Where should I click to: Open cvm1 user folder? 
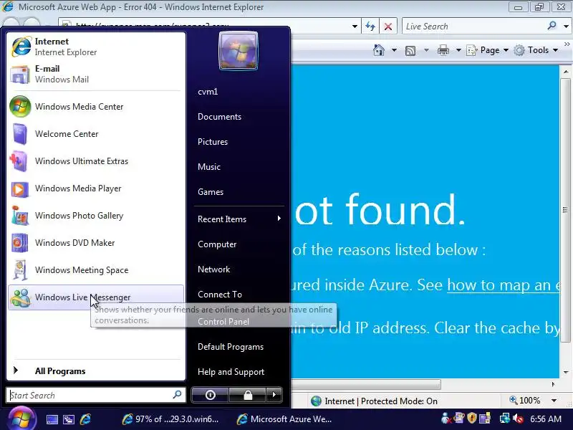tap(208, 92)
